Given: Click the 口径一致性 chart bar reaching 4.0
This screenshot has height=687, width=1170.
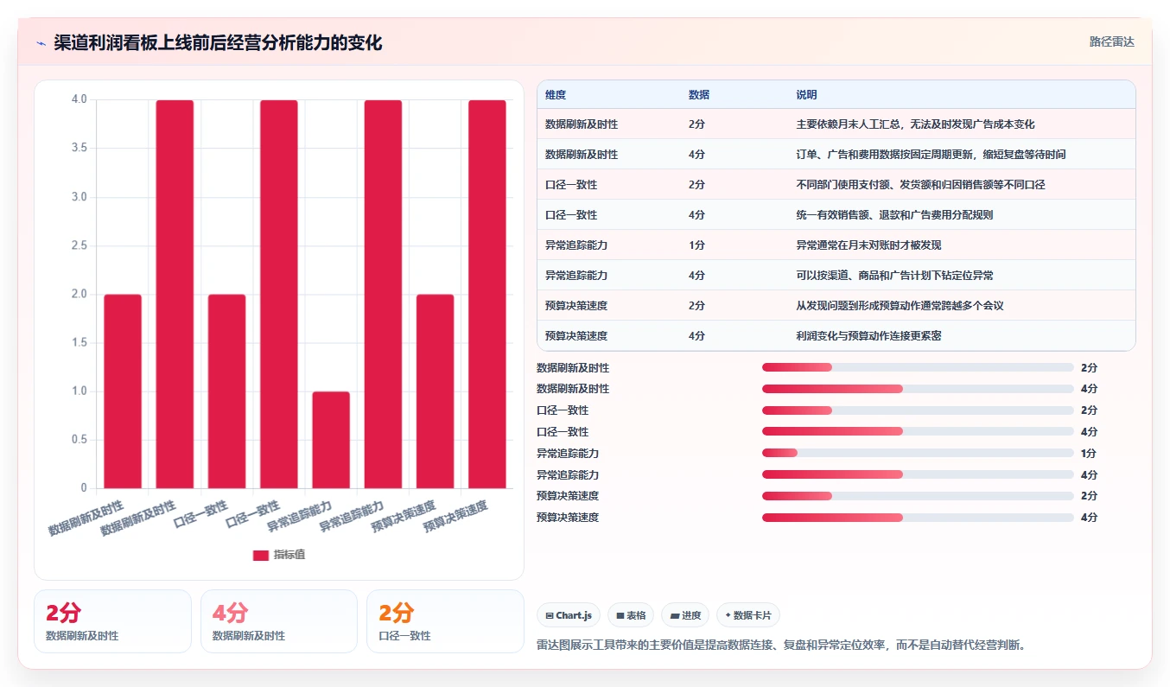Looking at the screenshot, I should pos(279,294).
